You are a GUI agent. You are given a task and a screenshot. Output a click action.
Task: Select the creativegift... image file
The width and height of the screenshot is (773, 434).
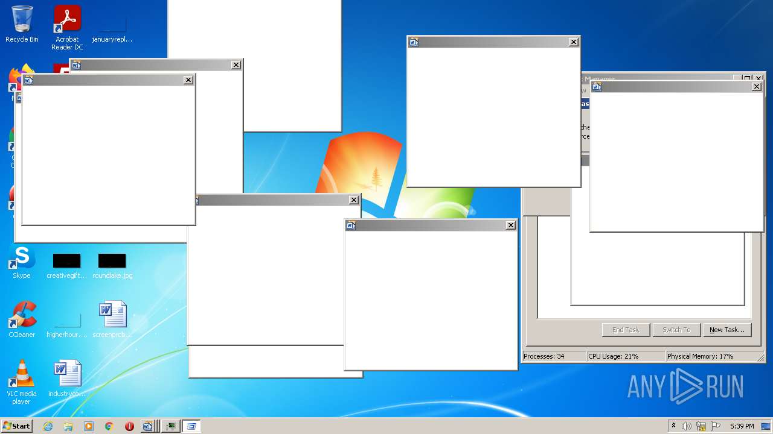tap(67, 266)
